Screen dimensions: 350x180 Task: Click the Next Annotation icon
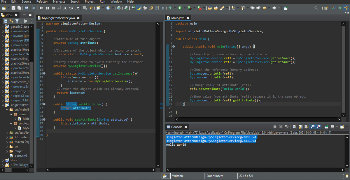233,8
